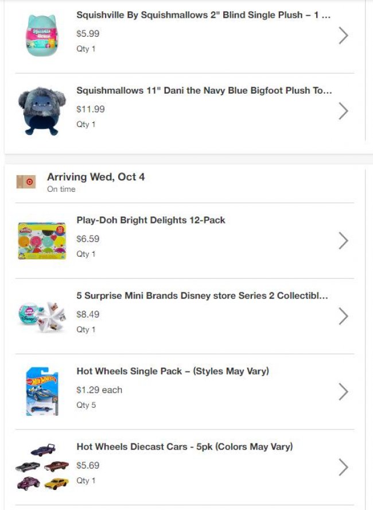Select Hot Wheels Single Pack title
The height and width of the screenshot is (510, 373).
(x=173, y=371)
